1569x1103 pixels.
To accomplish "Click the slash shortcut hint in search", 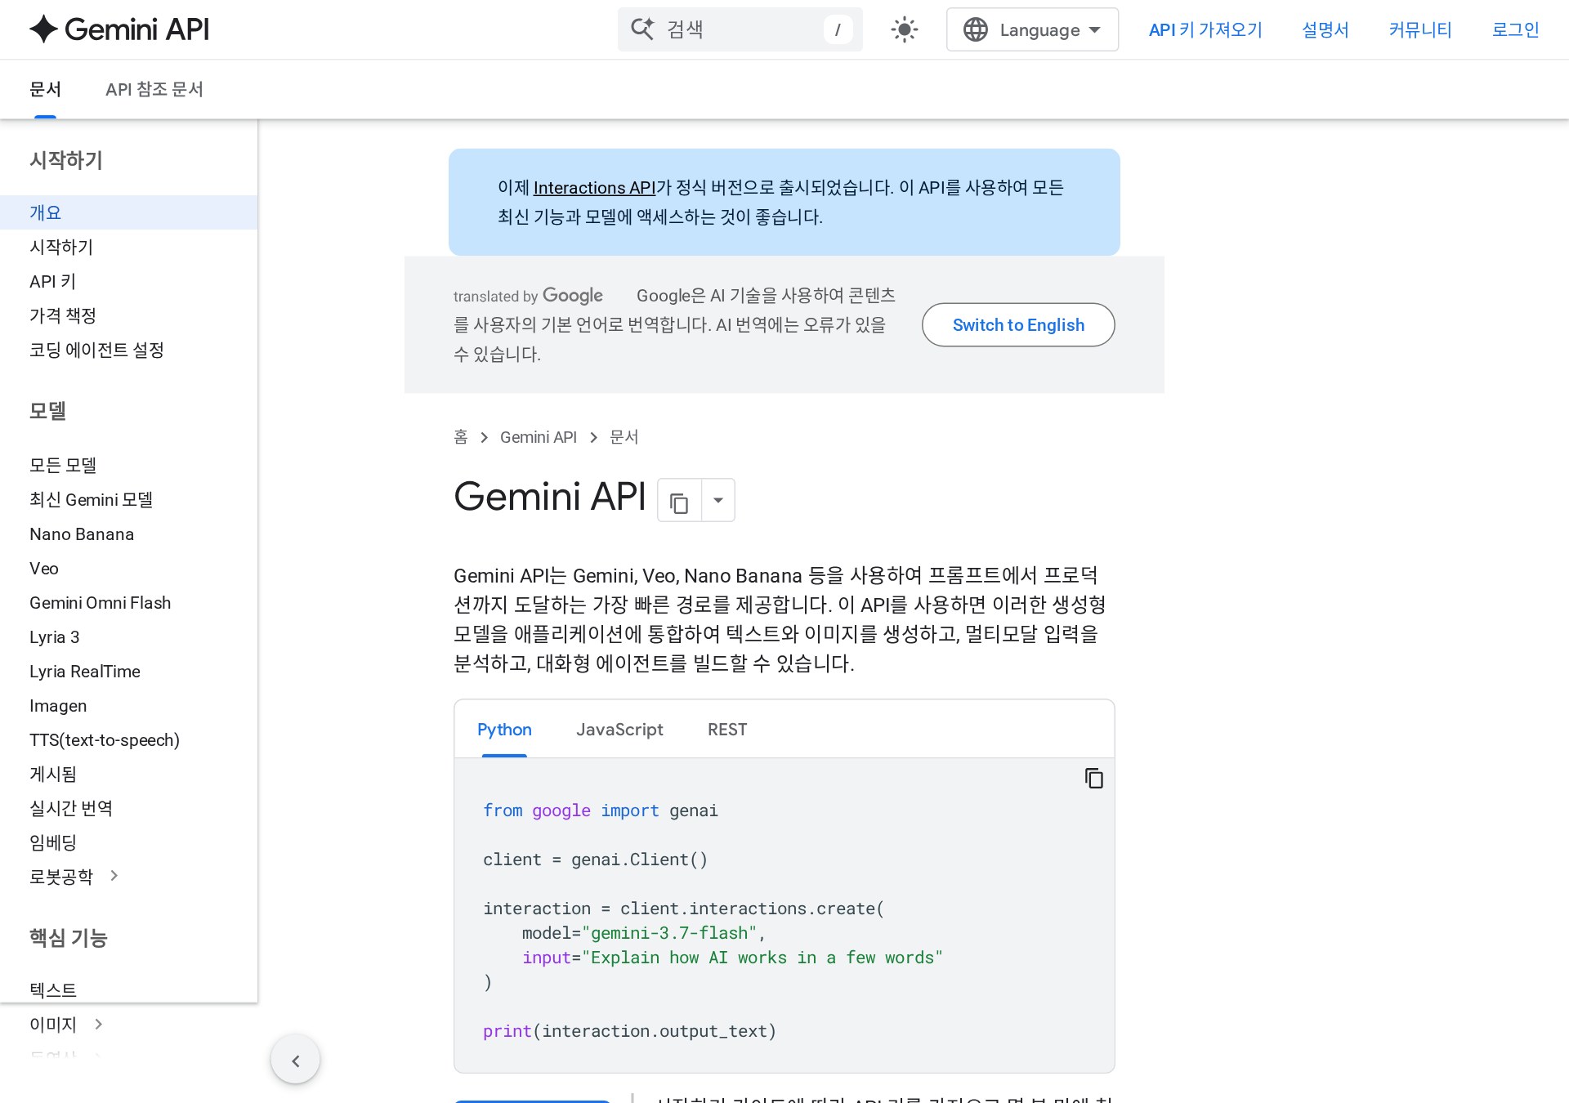I will coord(838,30).
